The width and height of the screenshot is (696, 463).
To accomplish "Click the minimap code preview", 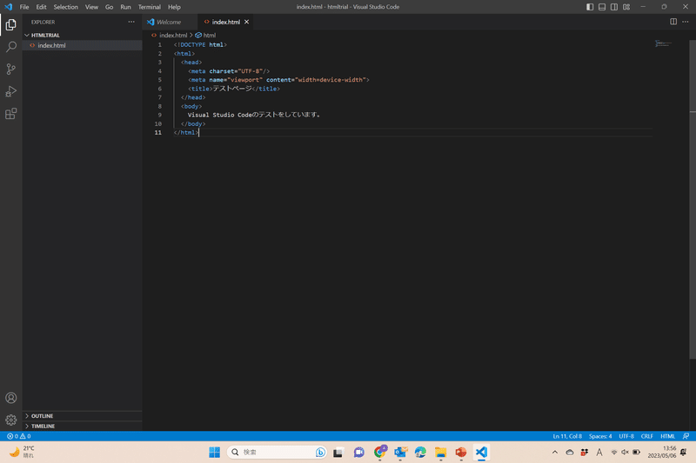I will [x=663, y=43].
